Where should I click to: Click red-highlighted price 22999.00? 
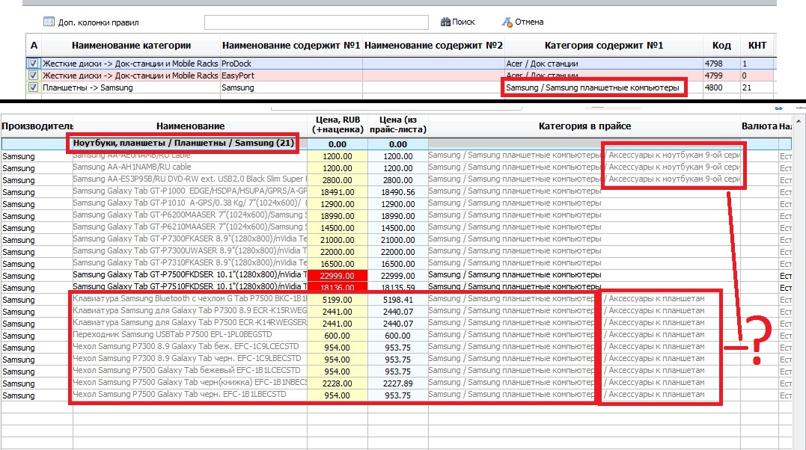pos(338,276)
